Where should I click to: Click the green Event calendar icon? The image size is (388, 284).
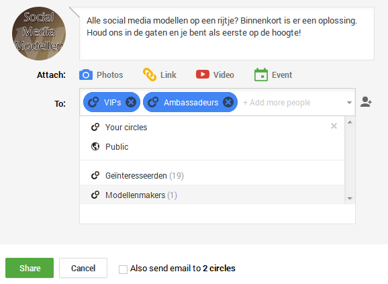pos(261,75)
